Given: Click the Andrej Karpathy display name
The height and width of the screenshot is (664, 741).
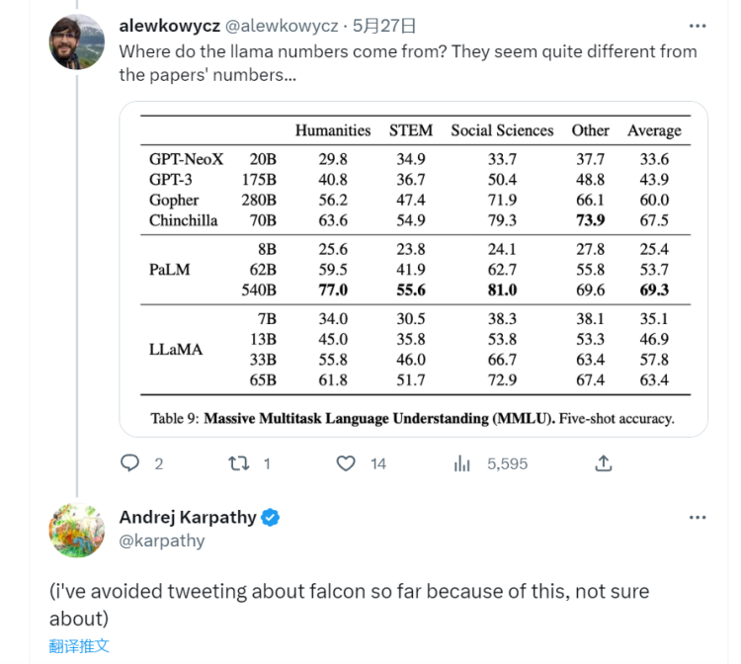Looking at the screenshot, I should click(188, 518).
